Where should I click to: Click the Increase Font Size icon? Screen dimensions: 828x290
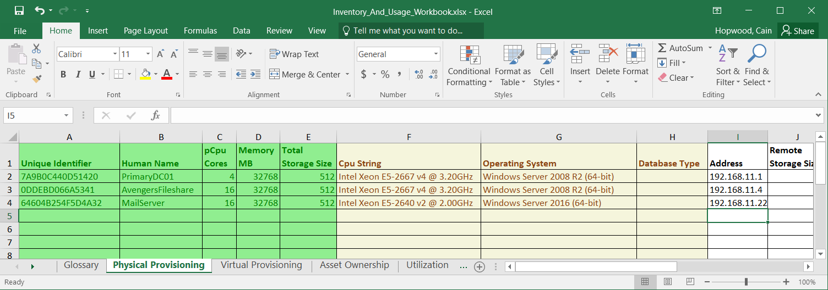tap(160, 54)
